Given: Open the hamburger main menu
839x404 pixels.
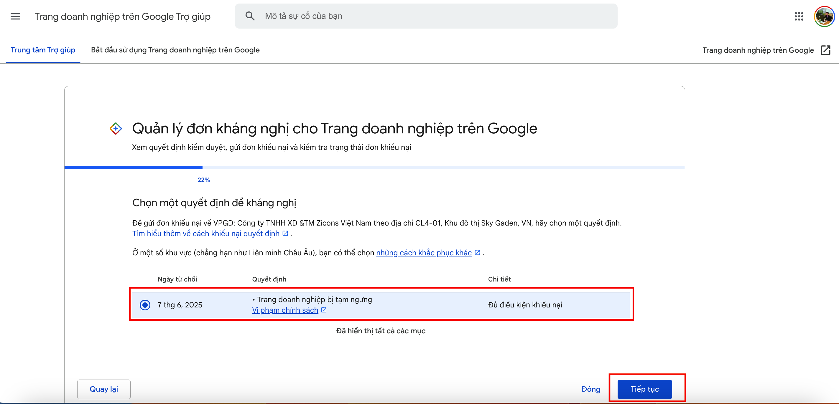Looking at the screenshot, I should pos(15,16).
